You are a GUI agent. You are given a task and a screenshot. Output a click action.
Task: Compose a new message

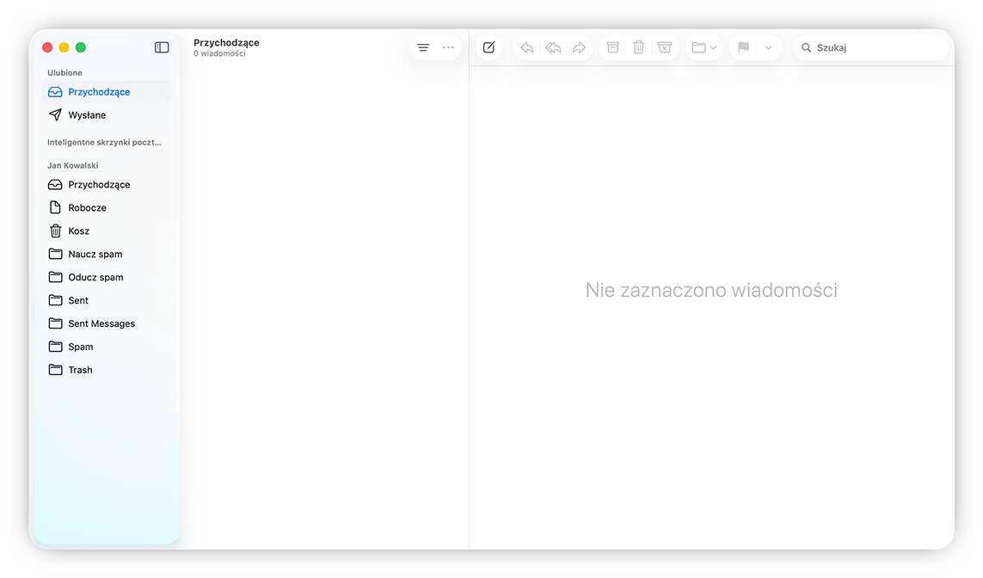pyautogui.click(x=488, y=47)
